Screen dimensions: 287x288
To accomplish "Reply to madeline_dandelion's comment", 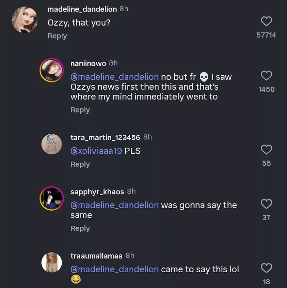I will 57,36.
